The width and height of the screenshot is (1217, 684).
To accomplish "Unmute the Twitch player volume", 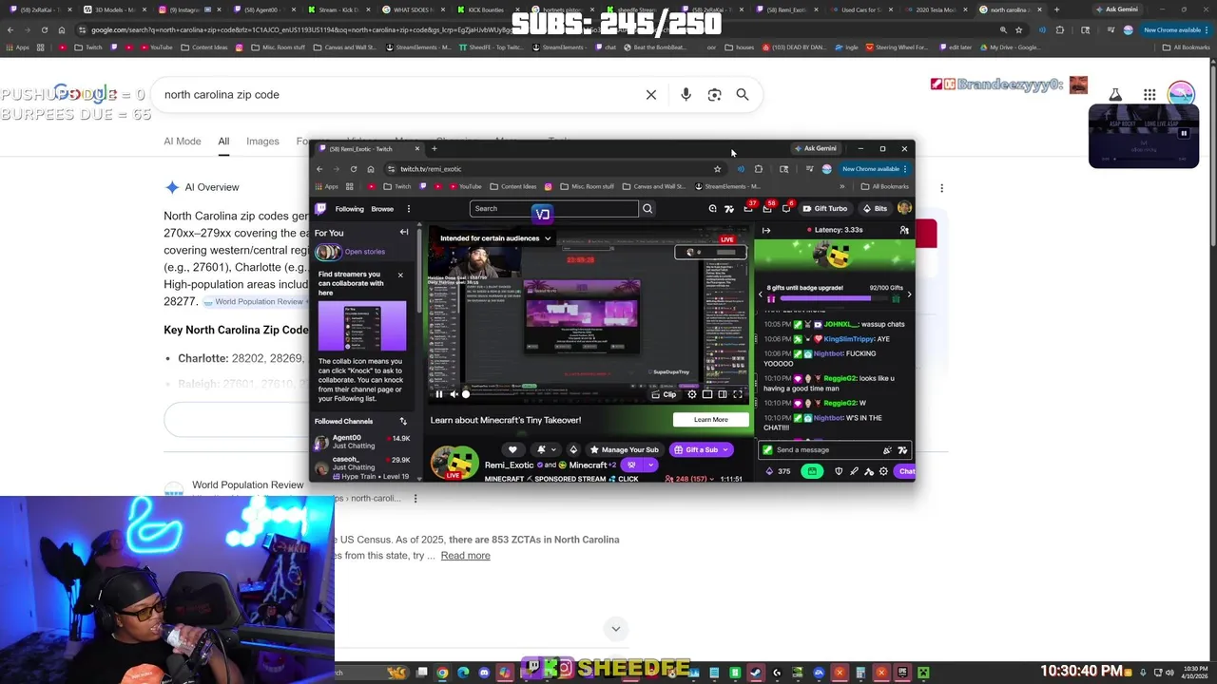I will [454, 394].
